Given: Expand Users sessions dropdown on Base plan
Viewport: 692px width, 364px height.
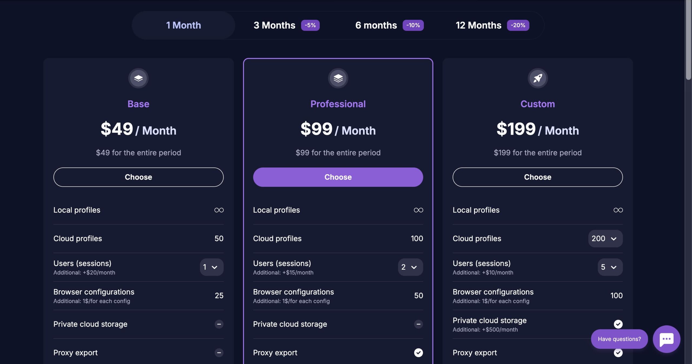Looking at the screenshot, I should point(212,267).
